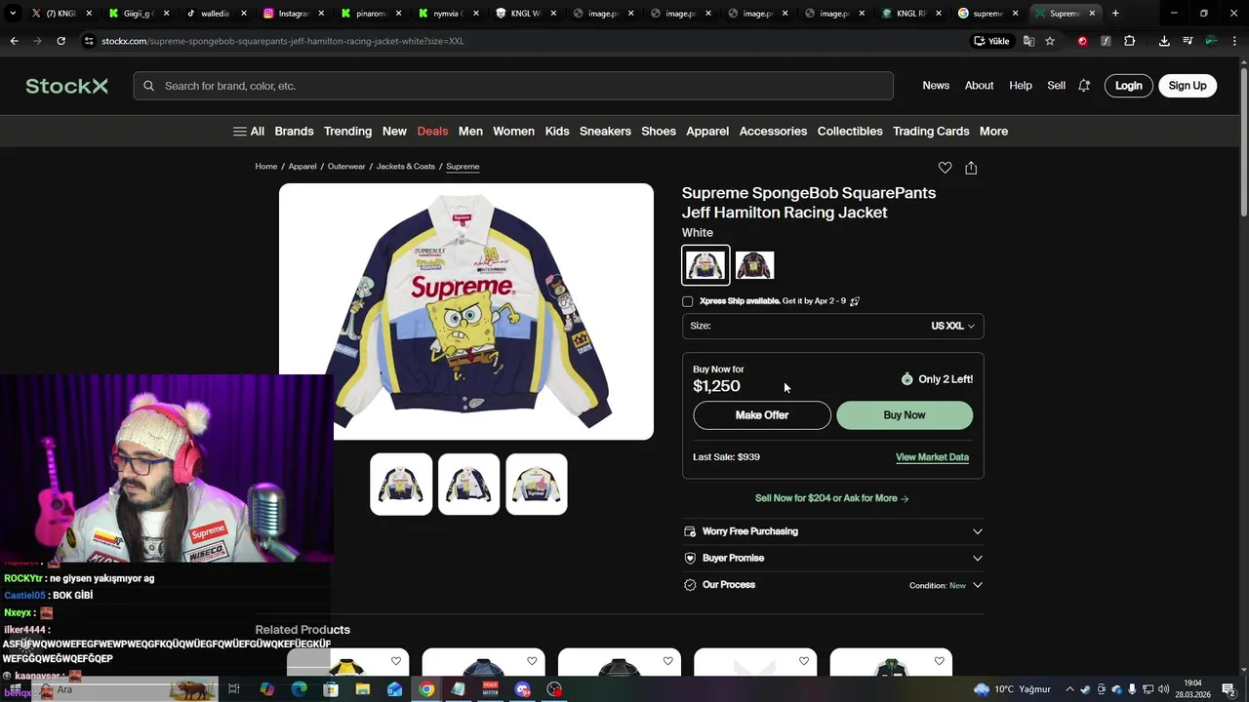Open Microsoft Store from the taskbar
Viewport: 1249px width, 702px height.
pyautogui.click(x=331, y=689)
